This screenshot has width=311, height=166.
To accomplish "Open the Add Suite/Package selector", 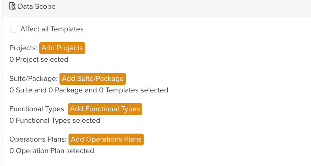I will (x=93, y=78).
